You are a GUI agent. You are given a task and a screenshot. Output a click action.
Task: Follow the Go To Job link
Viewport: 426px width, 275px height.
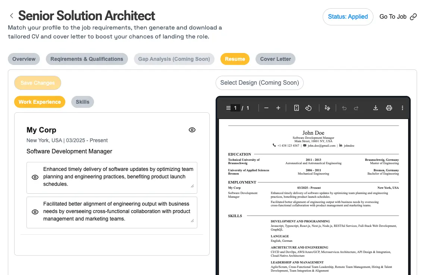[398, 17]
